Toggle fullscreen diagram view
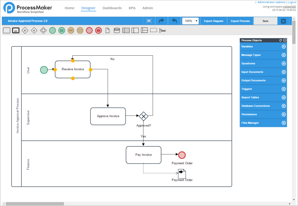 pyautogui.click(x=149, y=21)
